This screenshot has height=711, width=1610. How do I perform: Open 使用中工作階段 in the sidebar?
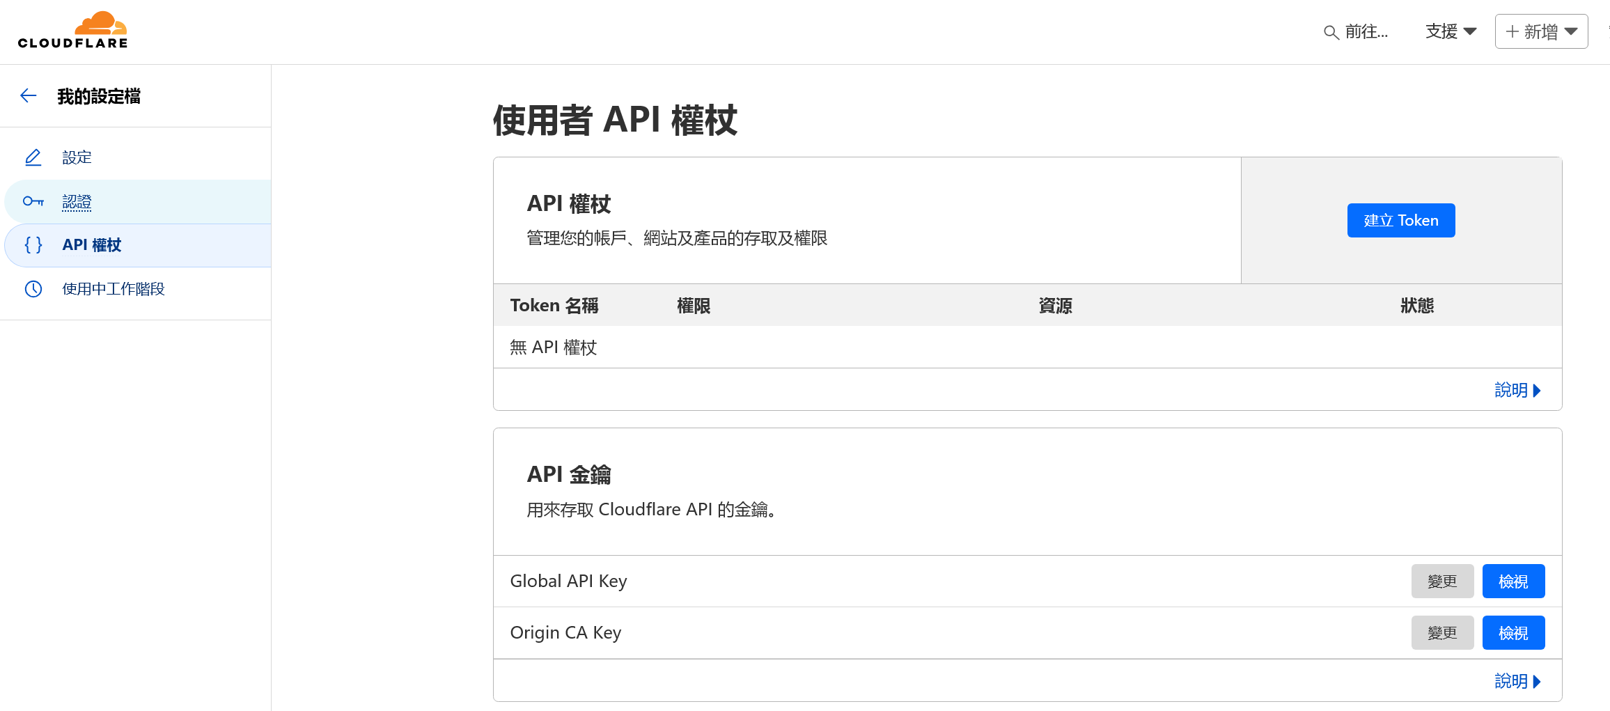(x=114, y=289)
